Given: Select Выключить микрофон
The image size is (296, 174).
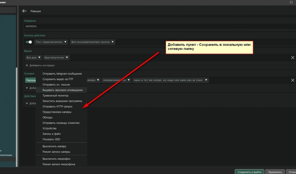Looking at the screenshot, I should click(x=61, y=159).
